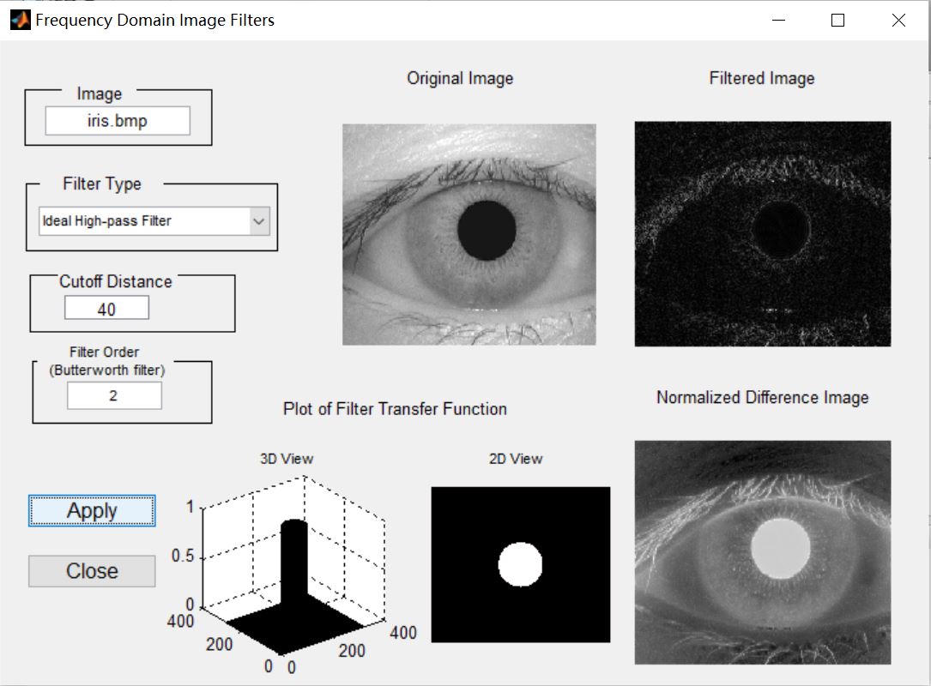Click the MATLAB icon in title bar
Screen dimensions: 931x686
coord(21,21)
